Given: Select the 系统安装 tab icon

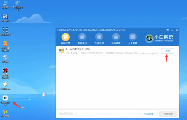Looking at the screenshot, I should [66, 39].
